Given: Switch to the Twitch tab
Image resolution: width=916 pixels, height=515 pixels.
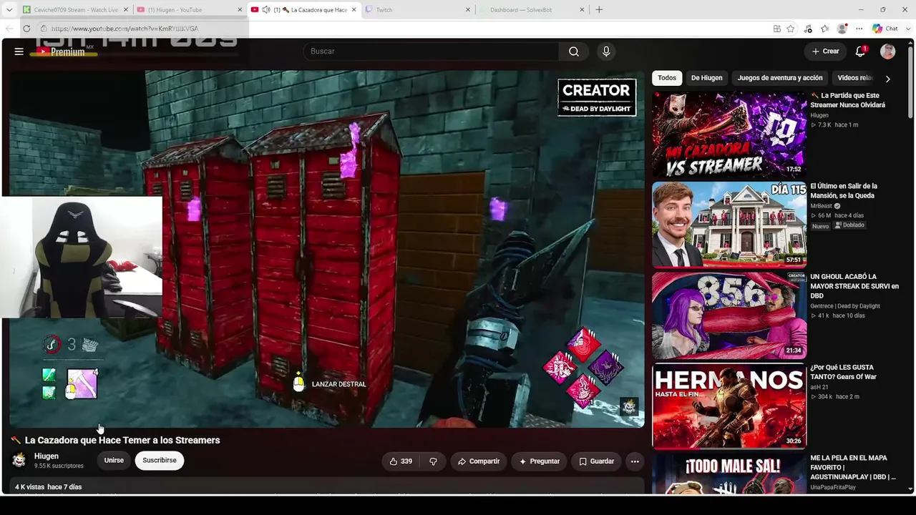Looking at the screenshot, I should (x=417, y=10).
